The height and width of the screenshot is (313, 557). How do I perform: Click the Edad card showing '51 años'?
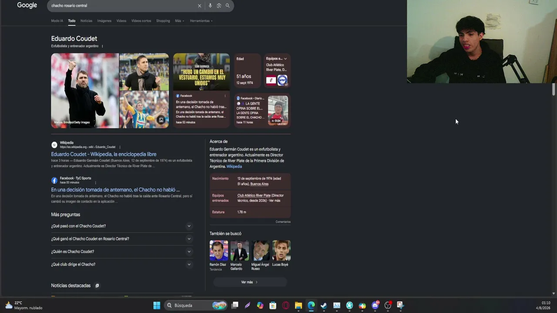click(x=247, y=71)
